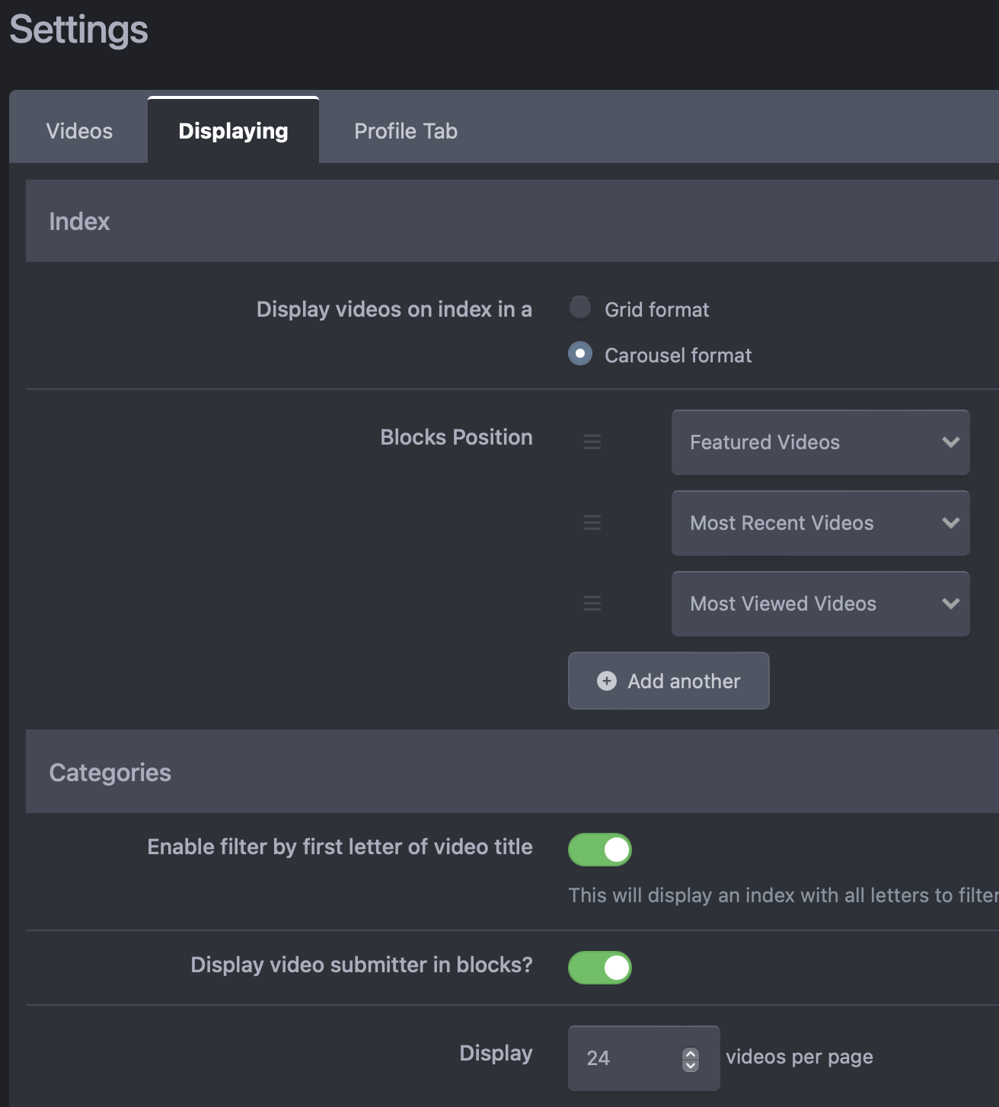
Task: Click the chevron on Featured Videos dropdown
Action: tap(950, 442)
